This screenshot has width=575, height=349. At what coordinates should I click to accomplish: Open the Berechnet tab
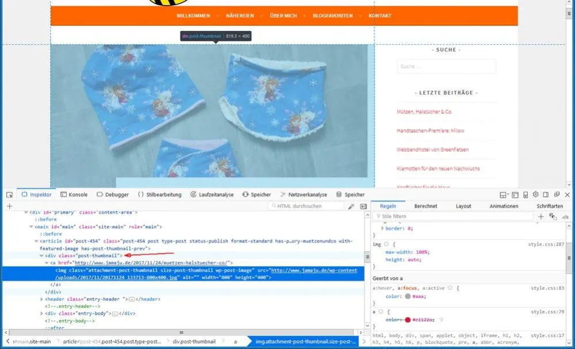pos(426,206)
